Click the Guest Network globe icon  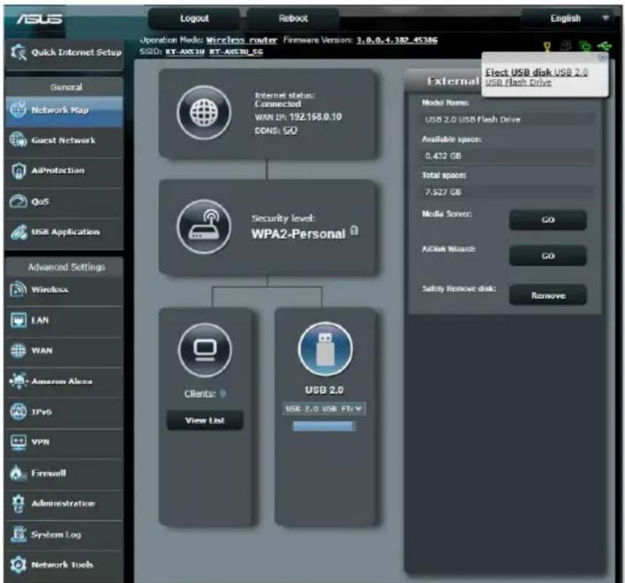coord(18,140)
